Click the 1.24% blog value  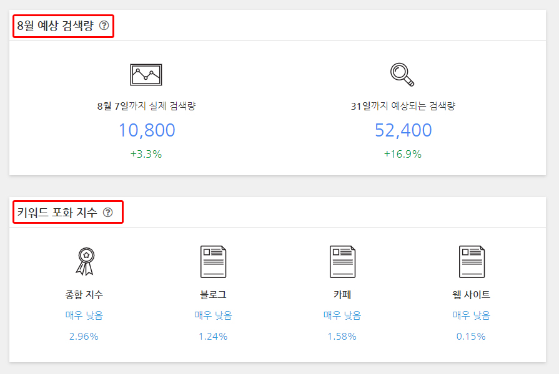[x=213, y=336]
